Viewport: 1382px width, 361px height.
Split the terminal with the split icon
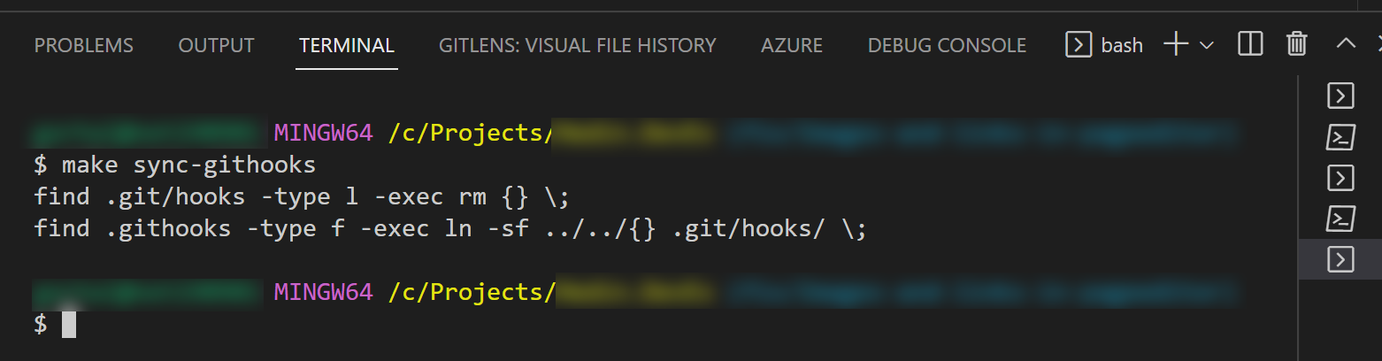[x=1250, y=44]
